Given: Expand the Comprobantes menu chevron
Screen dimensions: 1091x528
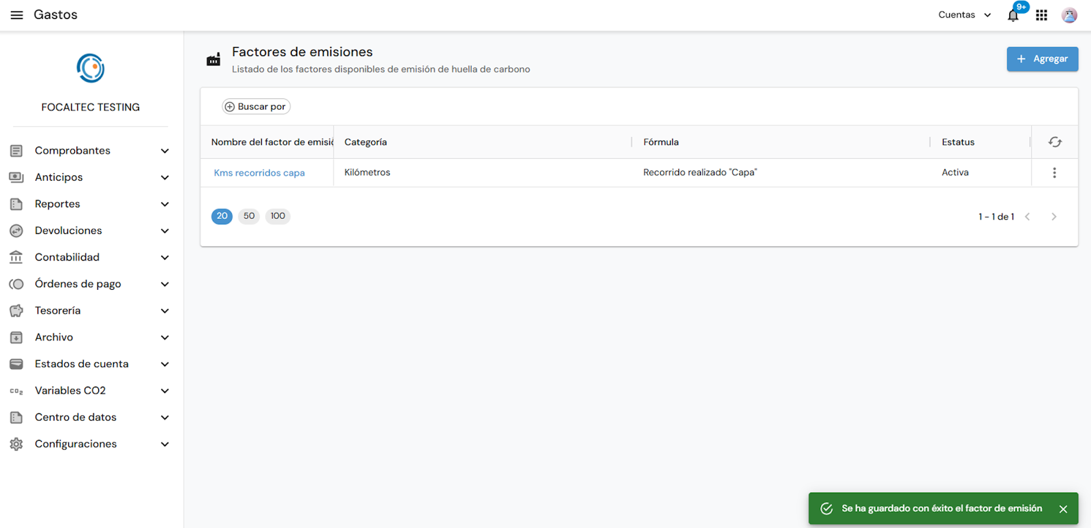Looking at the screenshot, I should click(x=164, y=151).
